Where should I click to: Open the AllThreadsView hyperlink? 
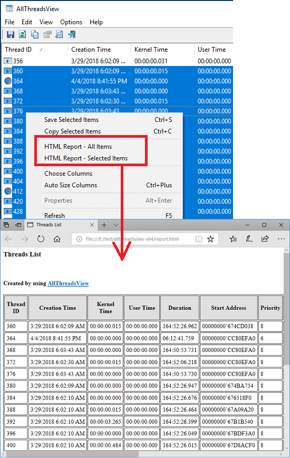coord(68,283)
